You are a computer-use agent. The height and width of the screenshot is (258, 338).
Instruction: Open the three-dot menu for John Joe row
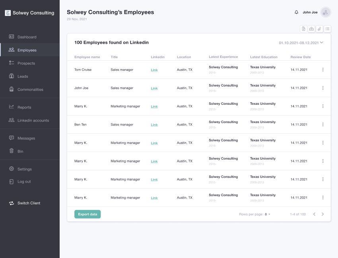tap(323, 88)
